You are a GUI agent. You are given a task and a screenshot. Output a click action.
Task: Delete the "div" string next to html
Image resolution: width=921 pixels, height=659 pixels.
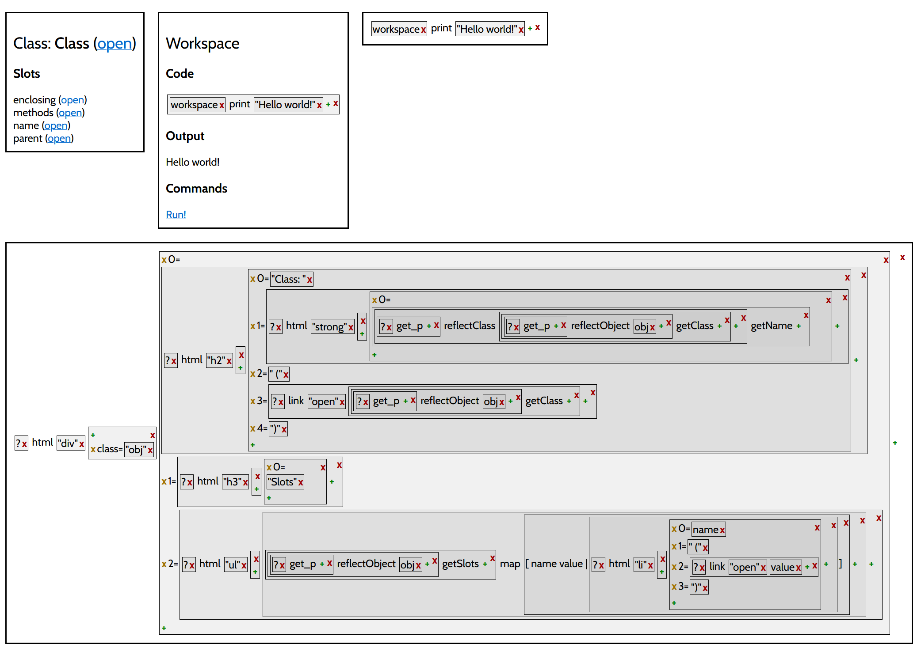click(81, 443)
